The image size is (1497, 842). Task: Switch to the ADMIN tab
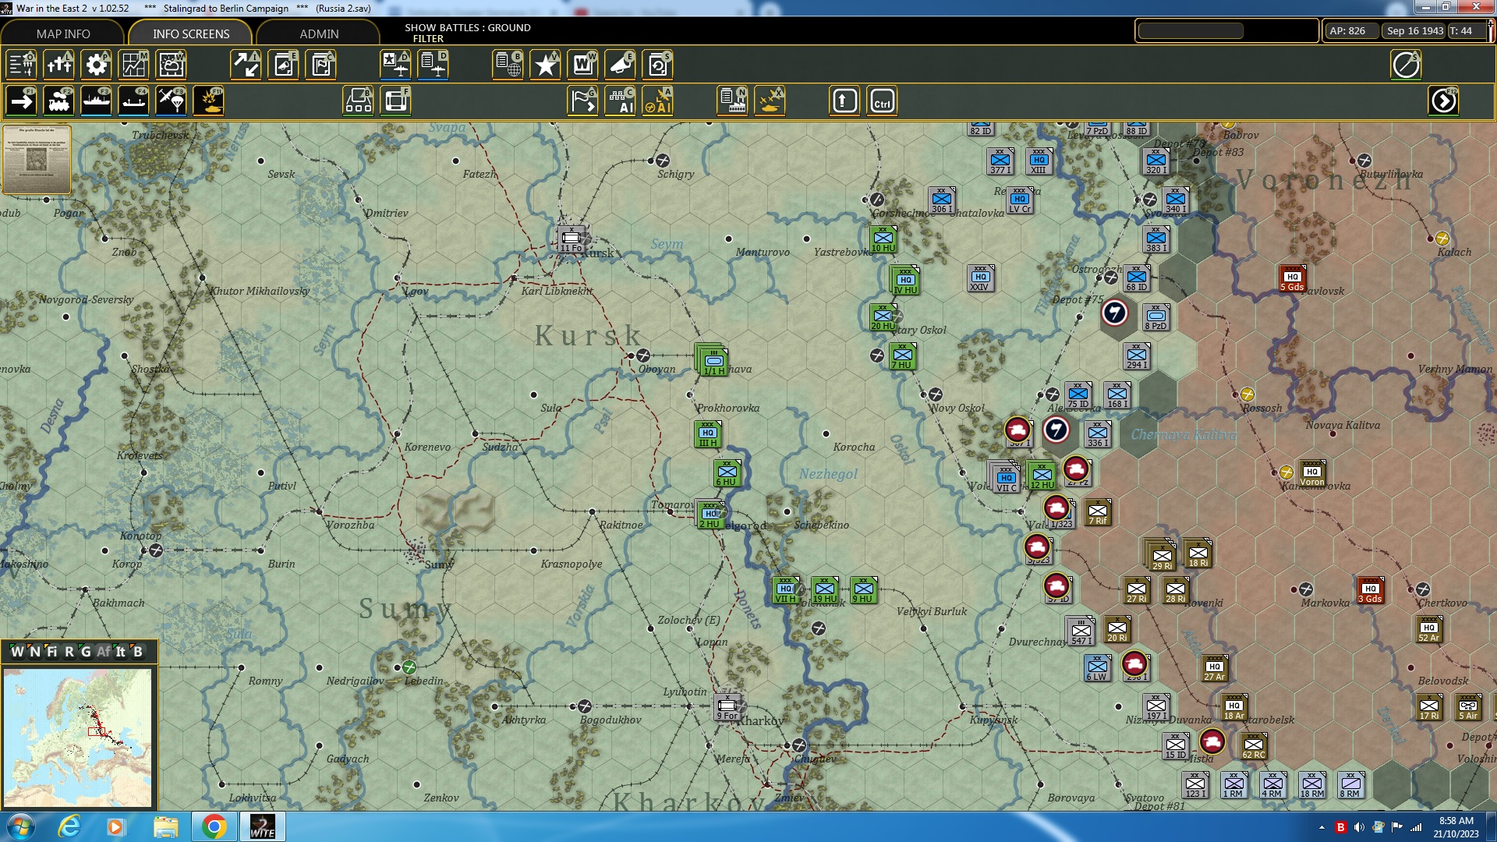click(319, 34)
